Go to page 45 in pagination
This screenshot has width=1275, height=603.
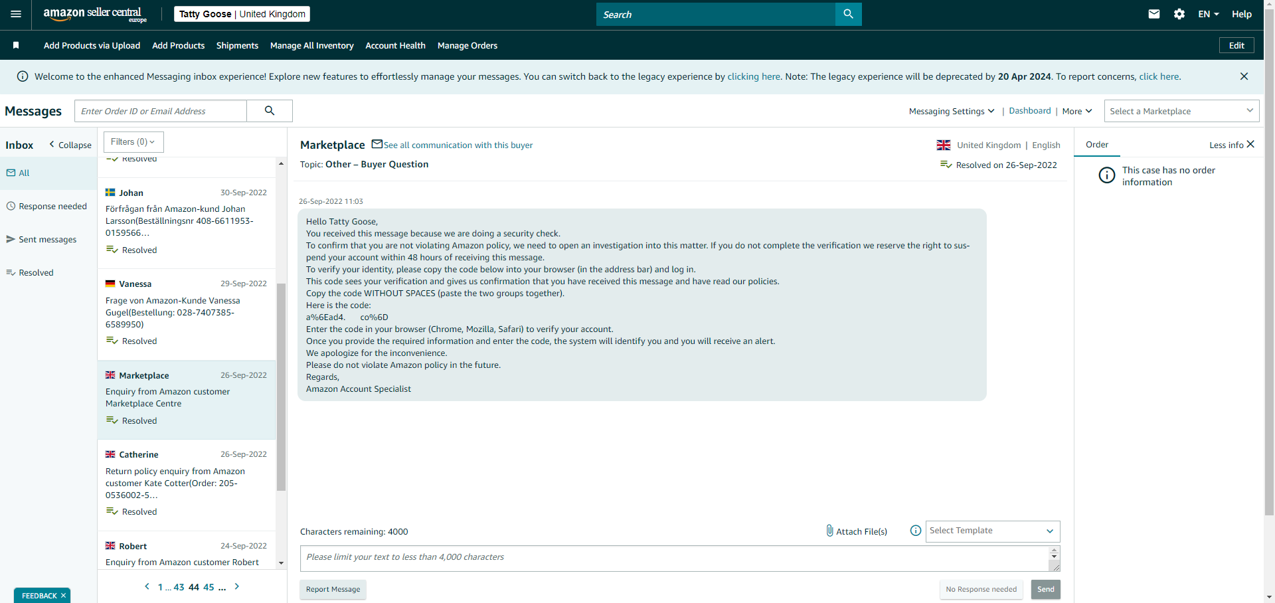click(209, 587)
